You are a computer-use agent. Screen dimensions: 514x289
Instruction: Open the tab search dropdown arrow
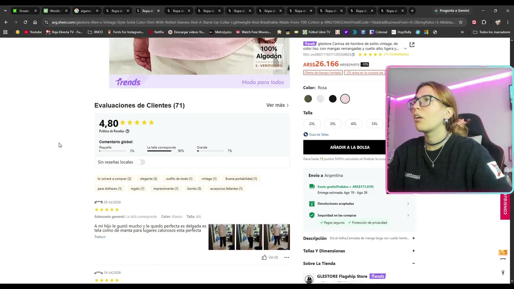pyautogui.click(x=5, y=11)
